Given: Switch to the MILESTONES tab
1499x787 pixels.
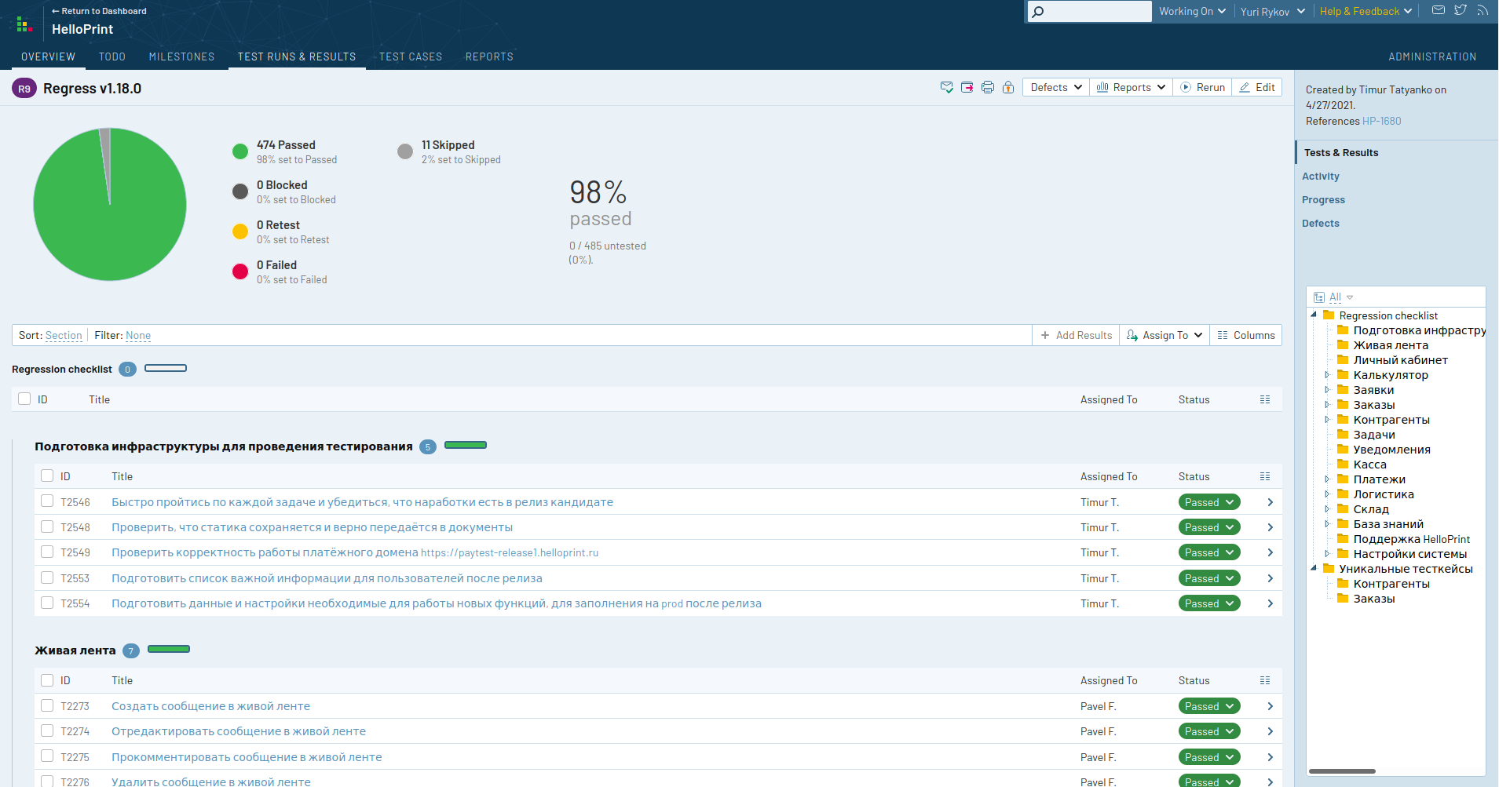Looking at the screenshot, I should [x=181, y=56].
